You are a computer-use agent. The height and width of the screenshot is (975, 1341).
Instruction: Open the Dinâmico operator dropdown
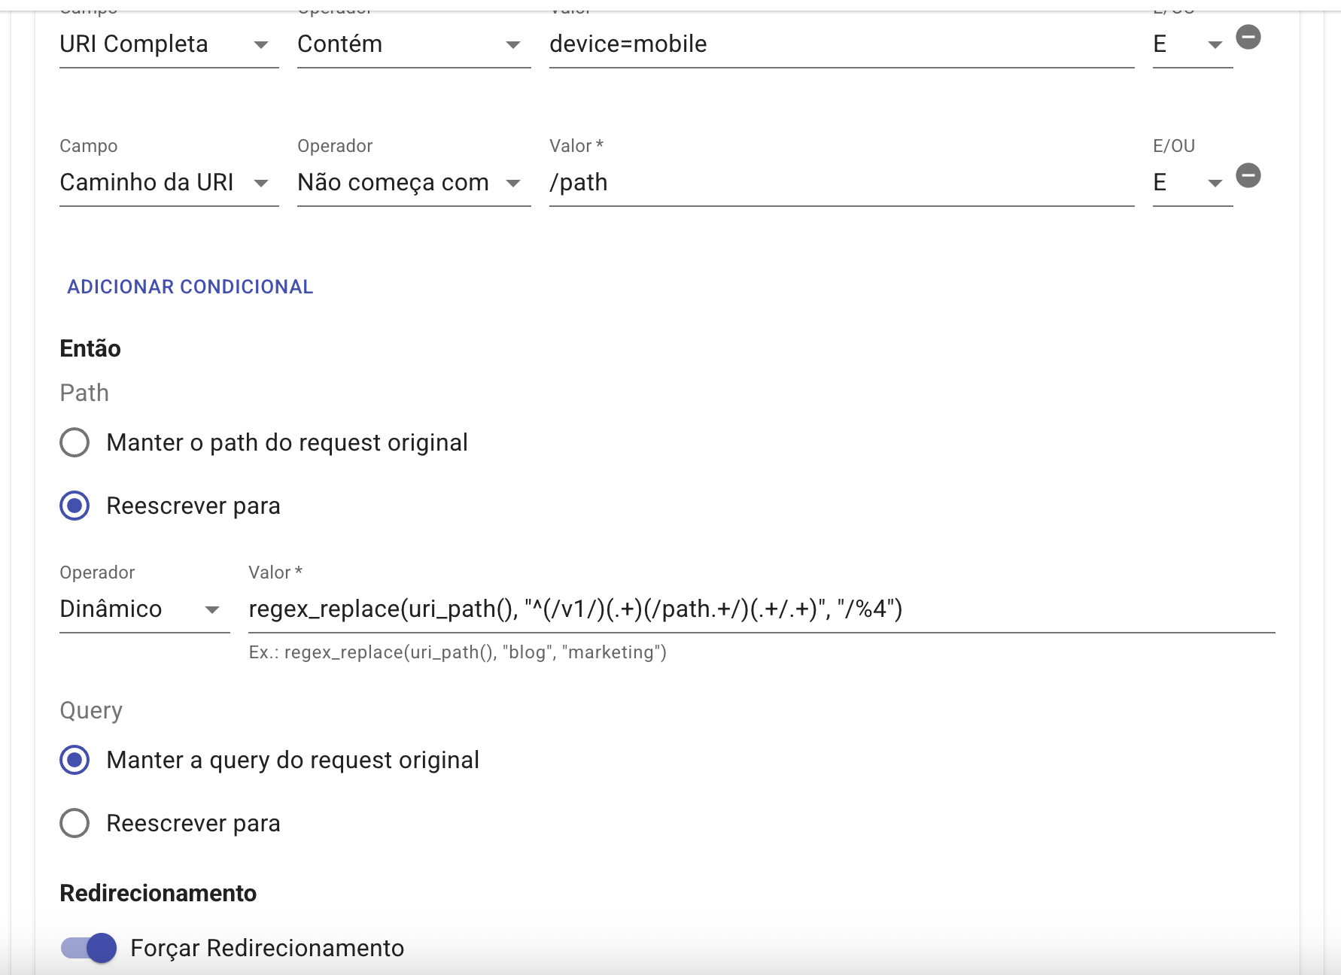pos(144,609)
